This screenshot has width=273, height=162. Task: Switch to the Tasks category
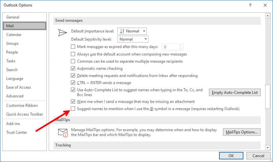[x=24, y=61]
